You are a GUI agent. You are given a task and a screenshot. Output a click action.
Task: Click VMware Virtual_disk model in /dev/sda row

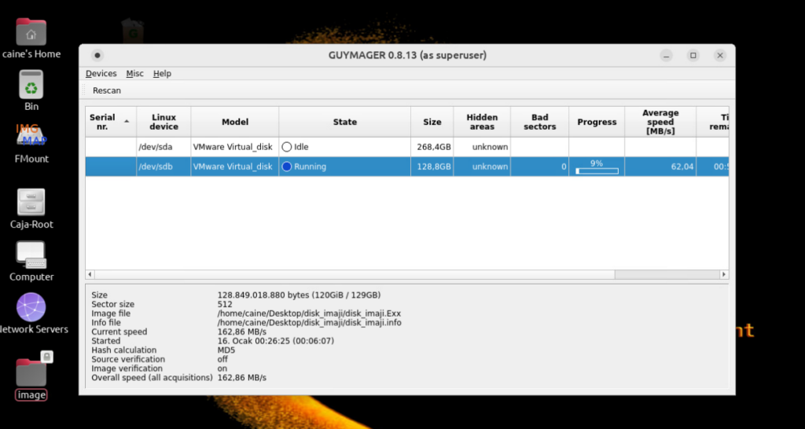tap(235, 147)
